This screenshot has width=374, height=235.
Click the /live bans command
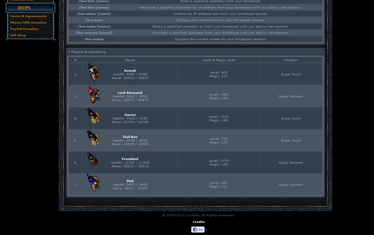pos(94,20)
